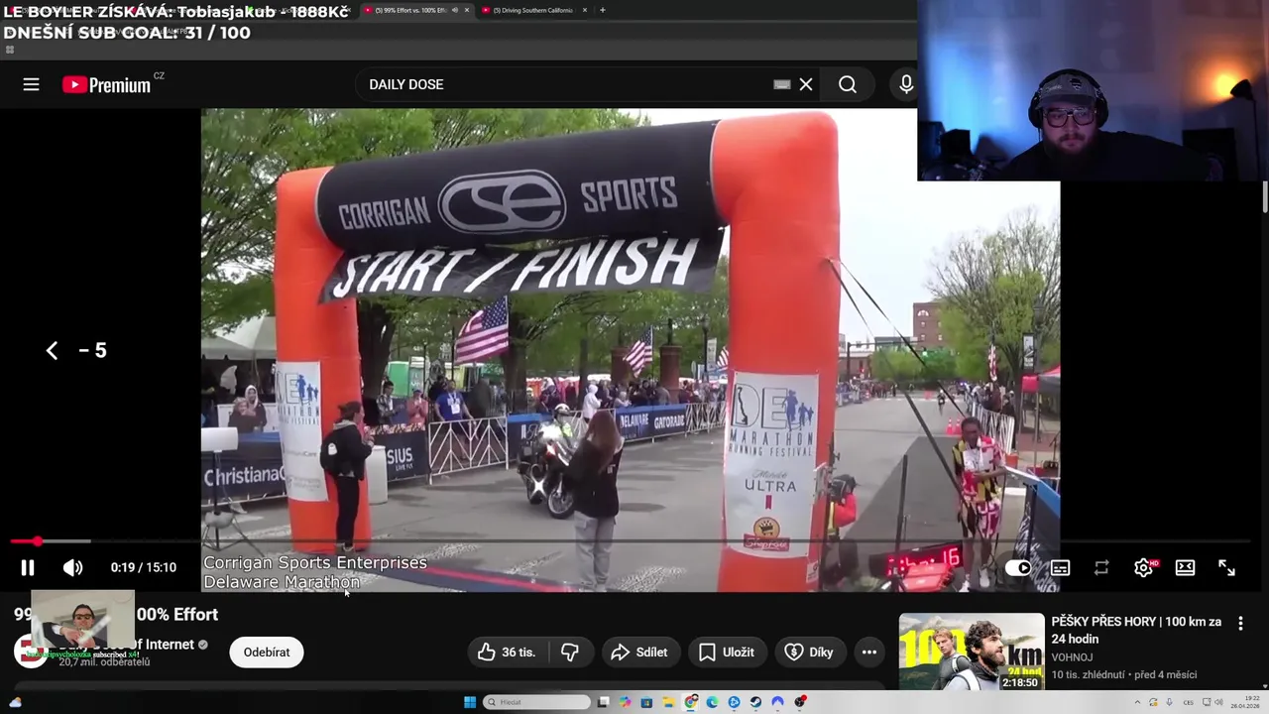Image resolution: width=1269 pixels, height=714 pixels.
Task: Open more actions three-dot menu
Action: [869, 652]
